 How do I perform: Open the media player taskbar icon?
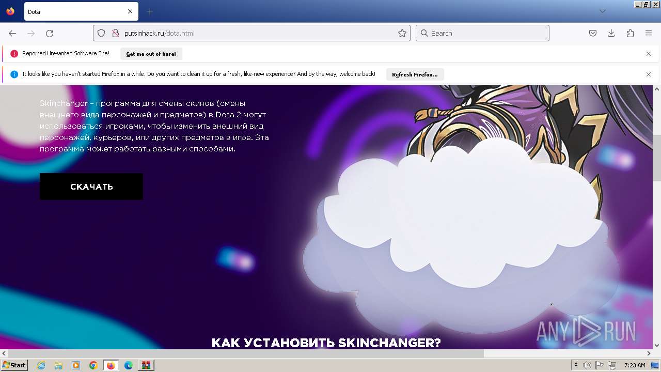[76, 365]
